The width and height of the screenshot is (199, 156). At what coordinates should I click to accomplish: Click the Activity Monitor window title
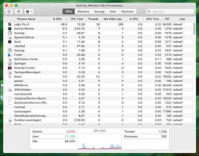[99, 6]
